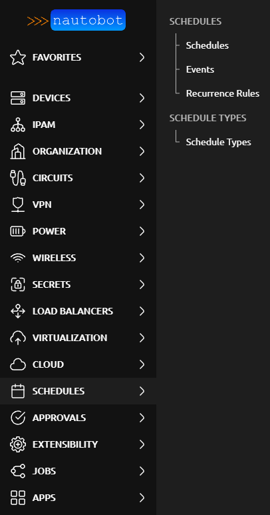Open the Recurrence Rules link
This screenshot has width=270, height=515.
(223, 94)
